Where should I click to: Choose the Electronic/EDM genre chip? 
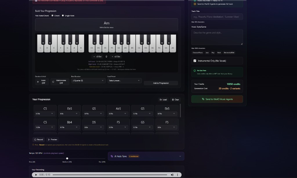coord(229,53)
